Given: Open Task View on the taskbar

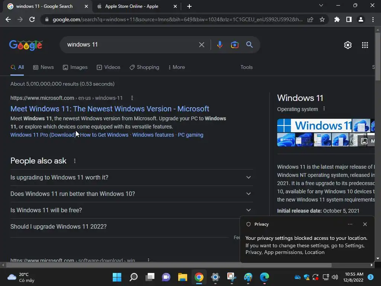Looking at the screenshot, I should (150, 277).
